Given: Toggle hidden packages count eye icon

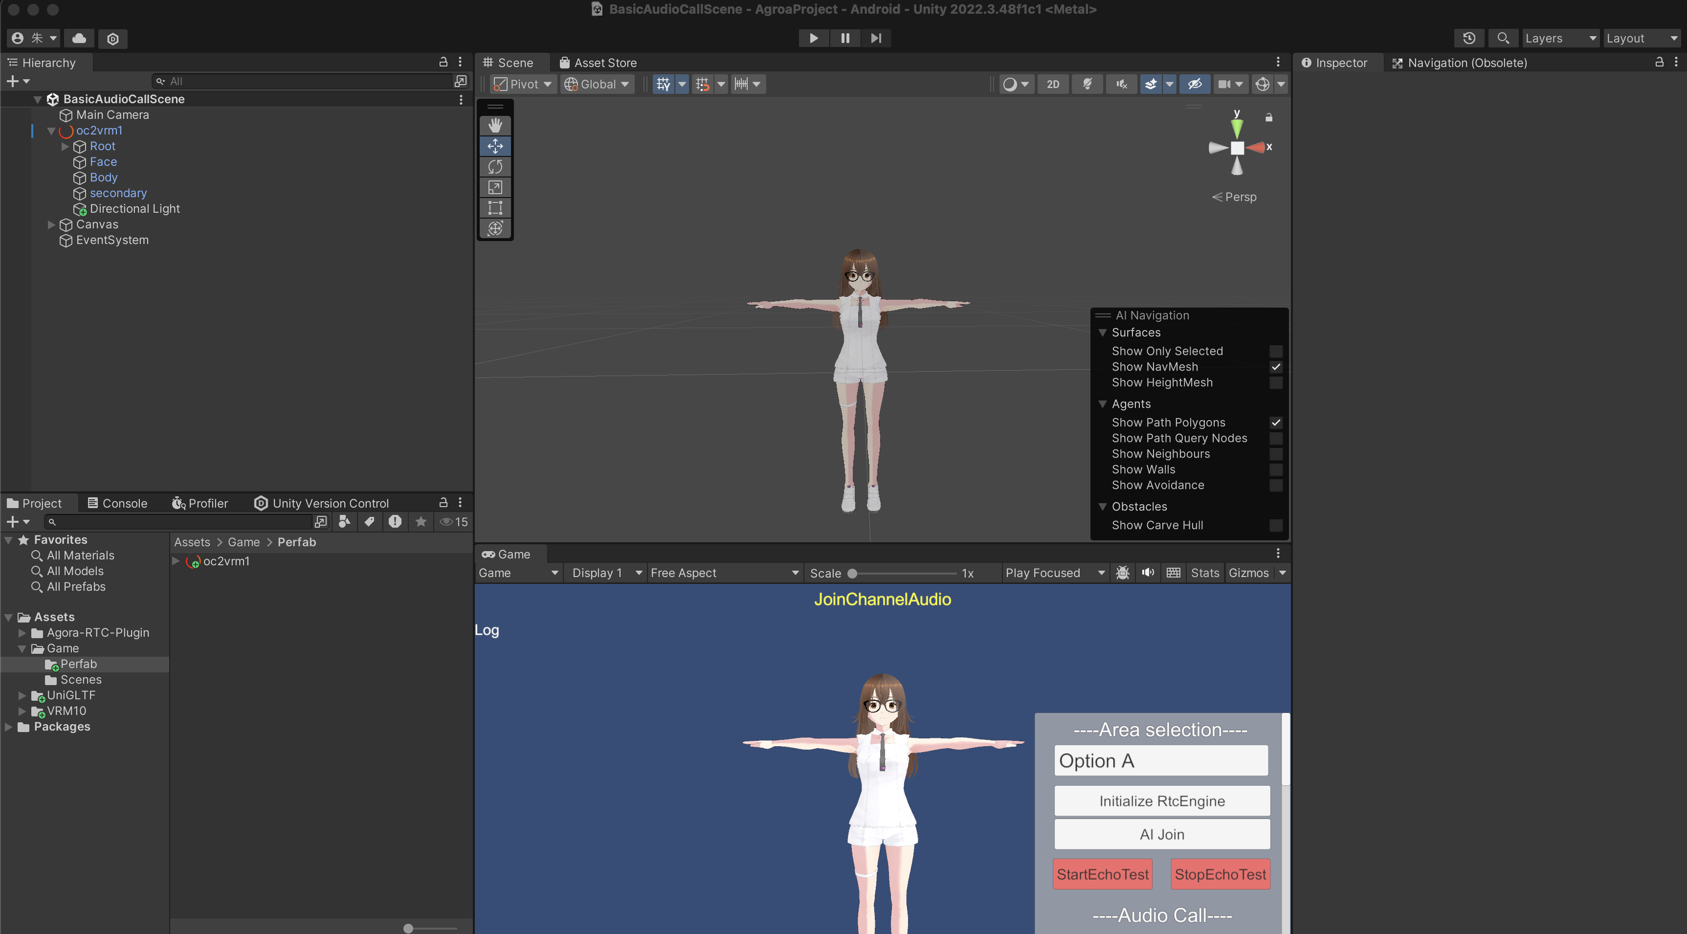Looking at the screenshot, I should [454, 521].
